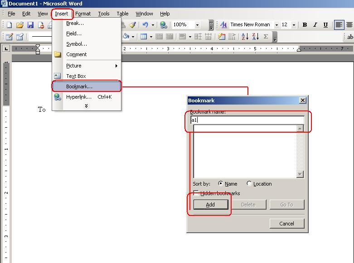Open the Picture submenu
Image resolution: width=354 pixels, height=263 pixels.
87,66
